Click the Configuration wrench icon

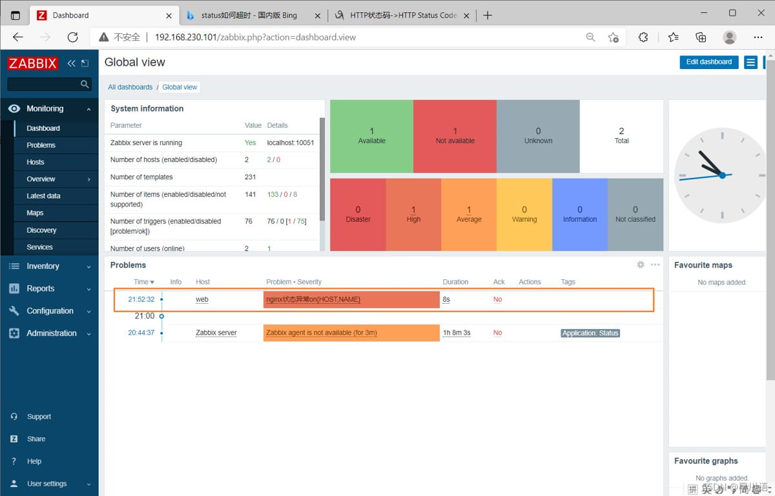coord(14,311)
